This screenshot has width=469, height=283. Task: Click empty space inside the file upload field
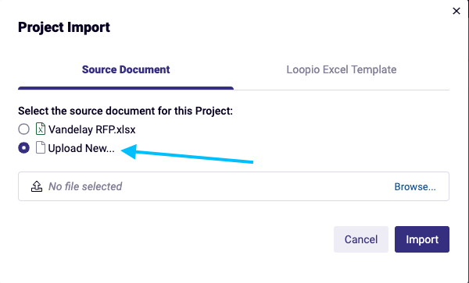[257, 186]
